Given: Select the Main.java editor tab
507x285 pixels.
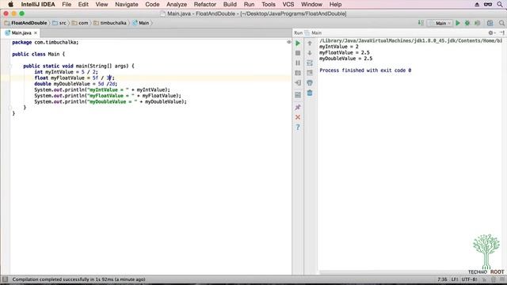Looking at the screenshot, I should point(21,32).
